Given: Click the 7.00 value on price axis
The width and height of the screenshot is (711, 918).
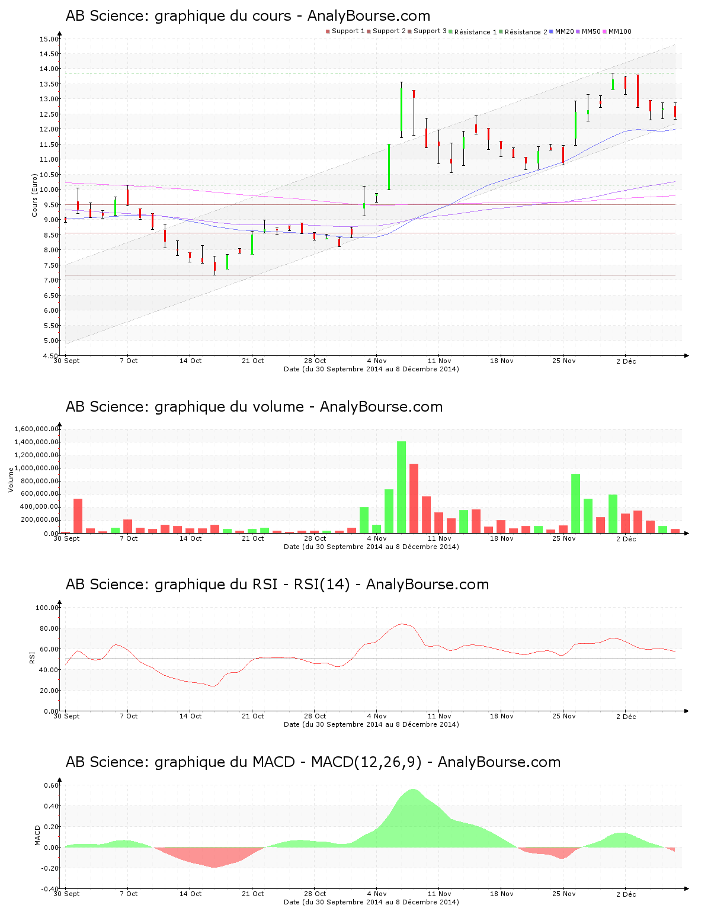Looking at the screenshot, I should [x=50, y=280].
